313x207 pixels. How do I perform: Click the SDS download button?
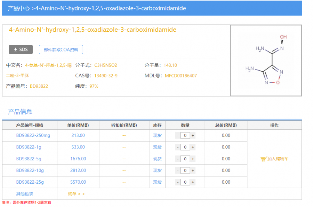click(x=21, y=49)
